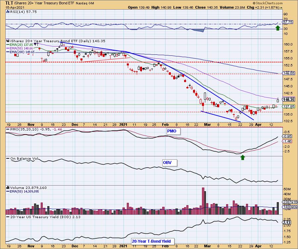Click the RSI panel indicator icon
The image size is (298, 249).
[x=8, y=12]
